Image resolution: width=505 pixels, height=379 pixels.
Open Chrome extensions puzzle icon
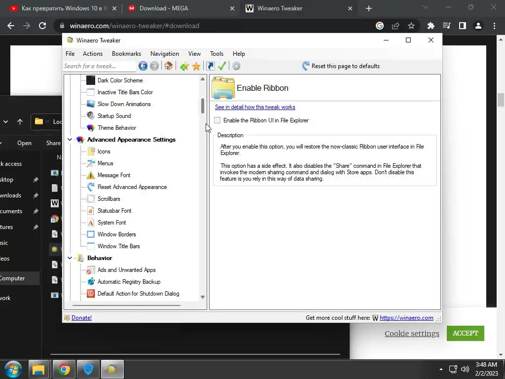click(x=431, y=26)
